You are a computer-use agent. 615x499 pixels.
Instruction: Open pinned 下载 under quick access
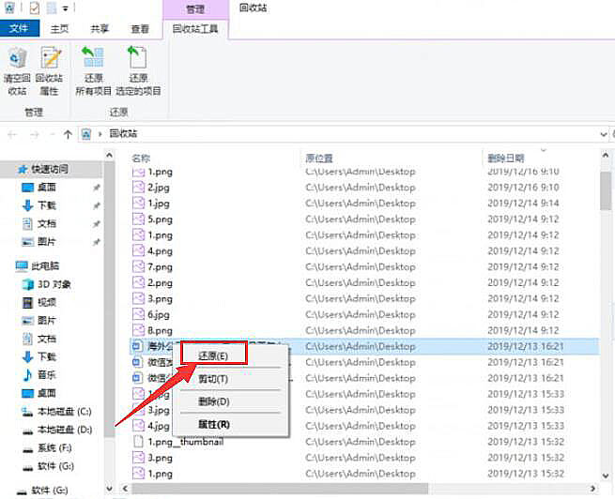(x=47, y=205)
